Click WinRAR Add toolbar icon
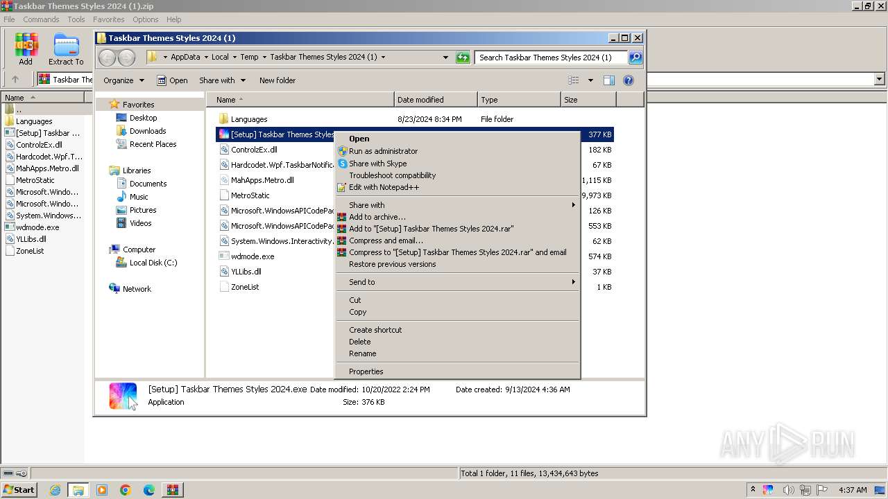Image resolution: width=888 pixels, height=499 pixels. click(x=26, y=49)
